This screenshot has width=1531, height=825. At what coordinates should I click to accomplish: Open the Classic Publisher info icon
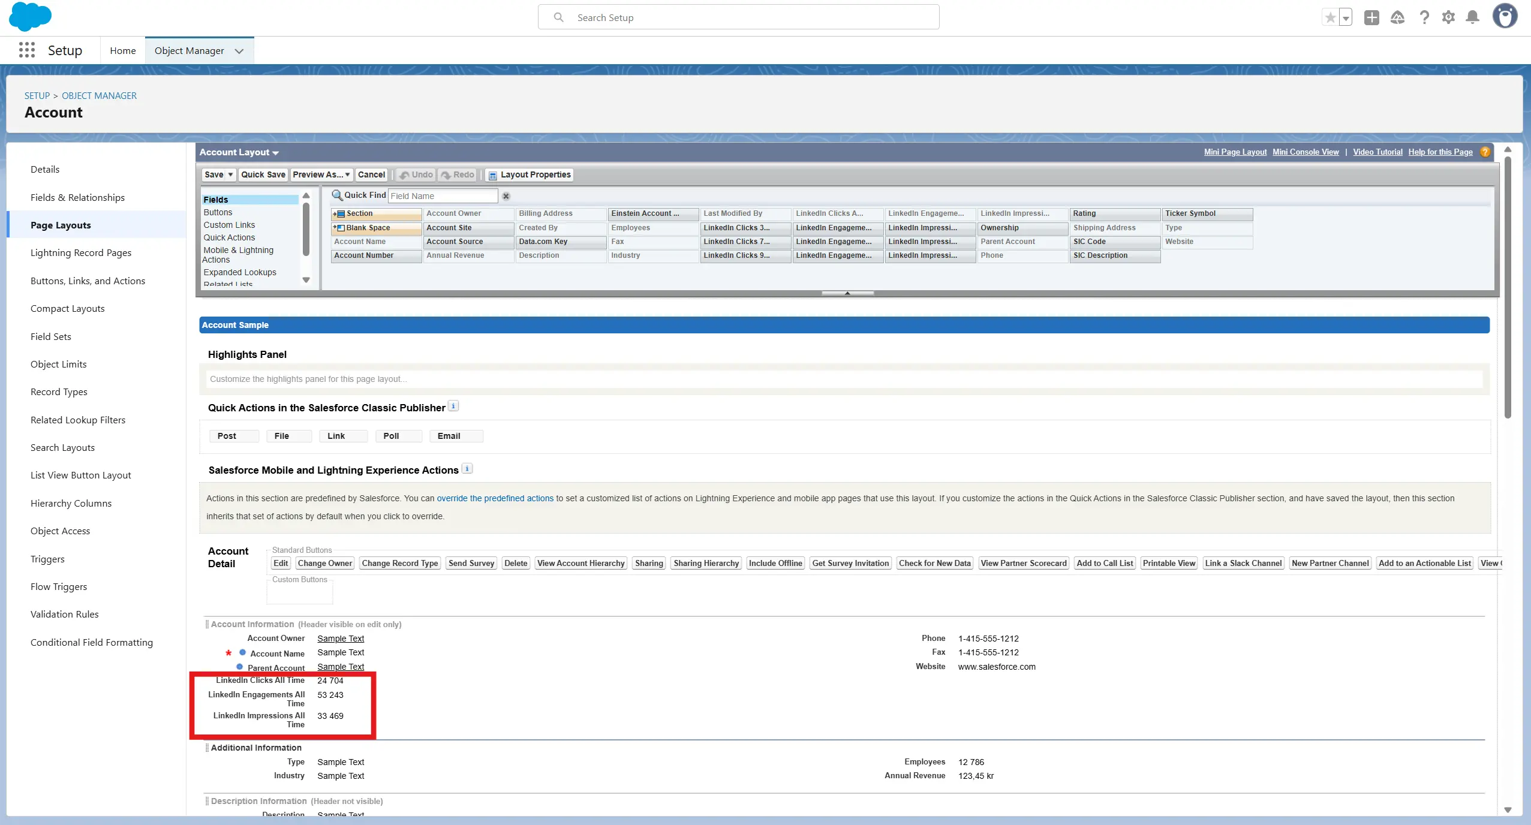click(x=454, y=407)
